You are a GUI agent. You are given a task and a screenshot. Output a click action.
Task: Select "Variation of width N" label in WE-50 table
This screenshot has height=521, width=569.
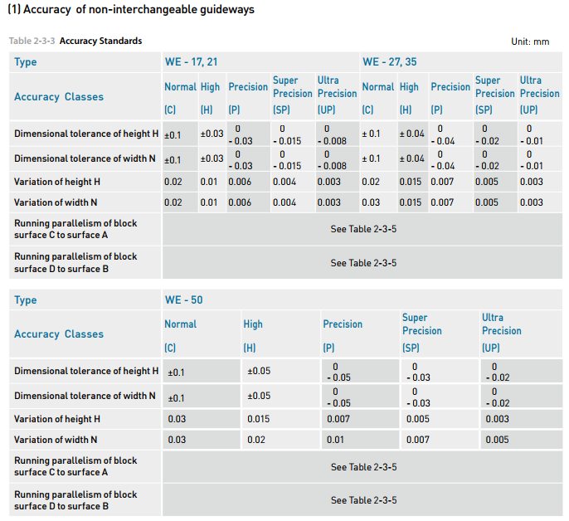(56, 440)
